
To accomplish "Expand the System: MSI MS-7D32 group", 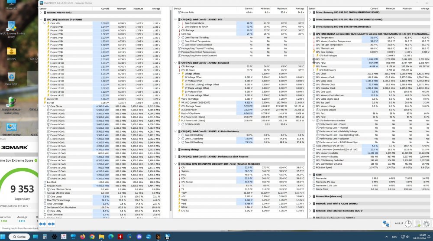I will 41,13.
